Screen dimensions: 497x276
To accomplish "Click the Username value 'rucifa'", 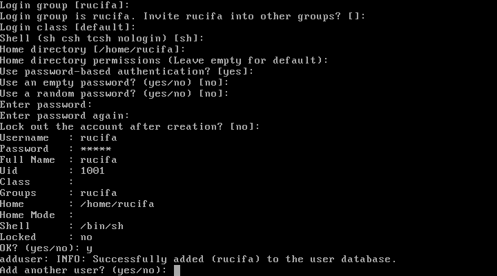I will click(99, 138).
